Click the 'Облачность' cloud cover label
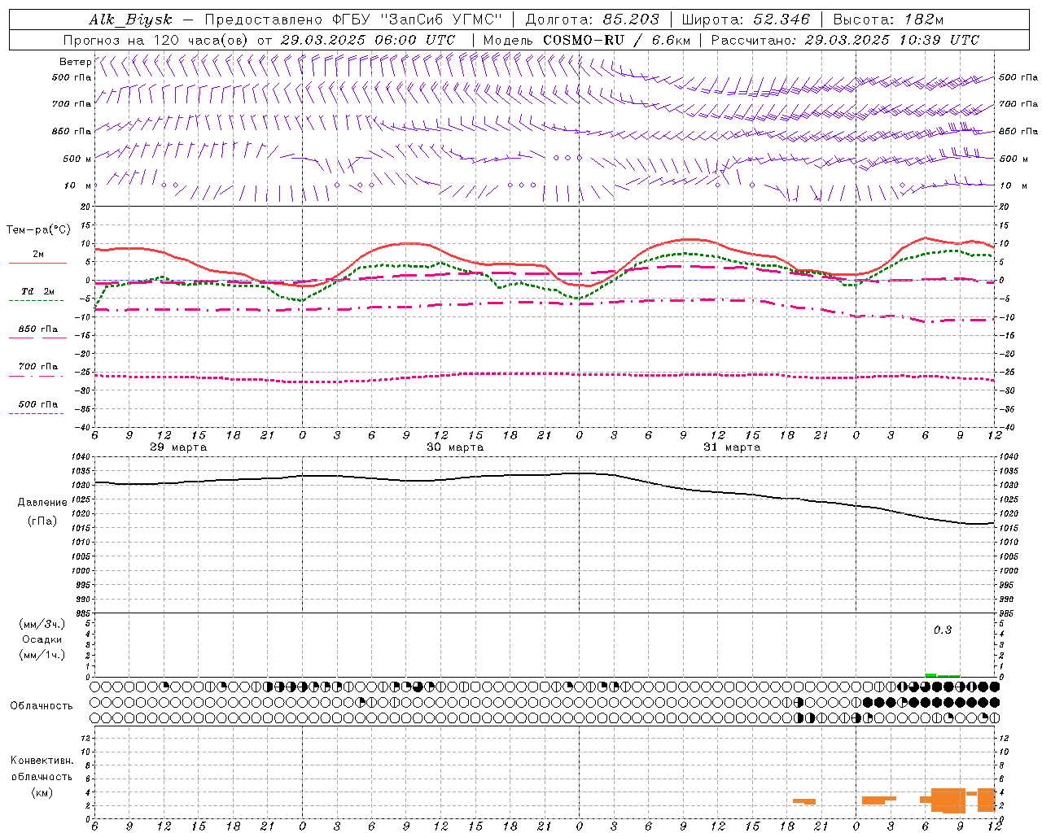This screenshot has height=833, width=1042. click(42, 705)
